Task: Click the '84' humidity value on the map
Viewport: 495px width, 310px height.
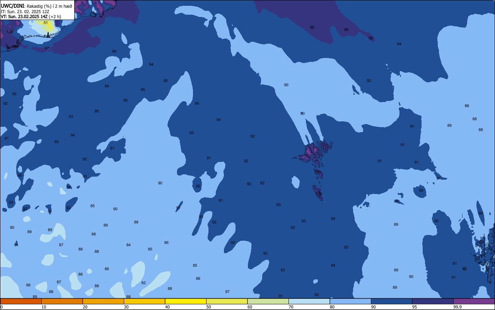Action: [128, 245]
